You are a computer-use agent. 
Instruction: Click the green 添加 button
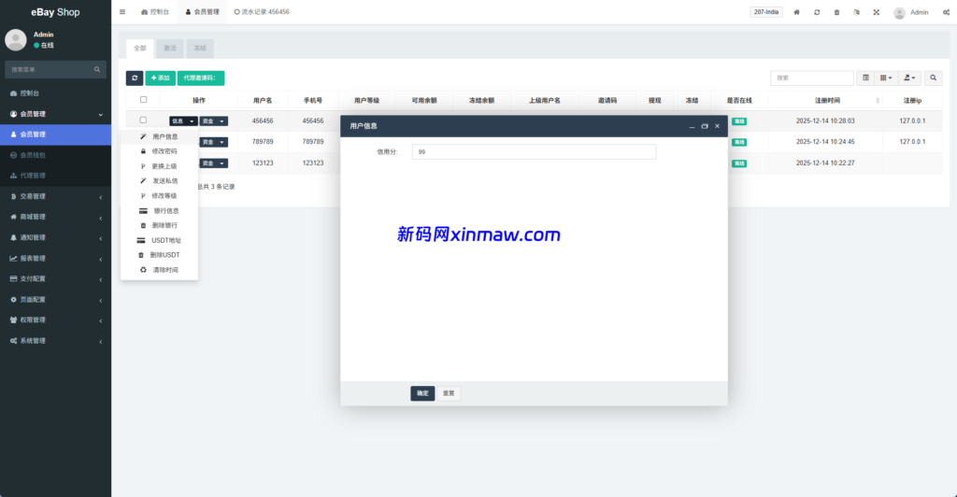tap(161, 78)
